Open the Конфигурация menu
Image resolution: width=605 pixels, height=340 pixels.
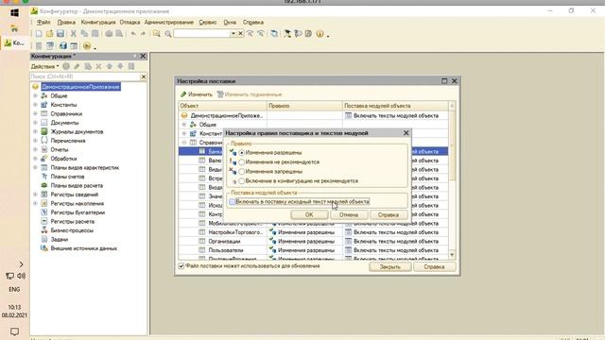(x=98, y=23)
